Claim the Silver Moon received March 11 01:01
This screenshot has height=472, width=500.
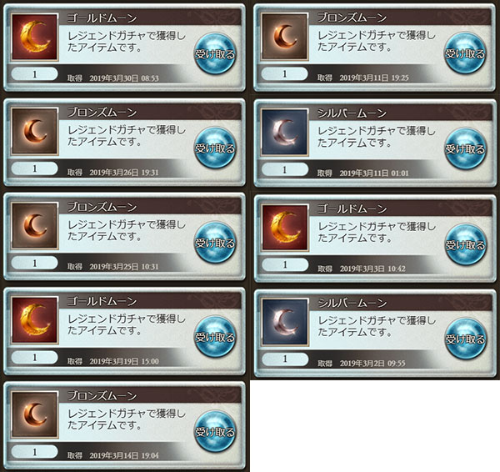point(465,148)
